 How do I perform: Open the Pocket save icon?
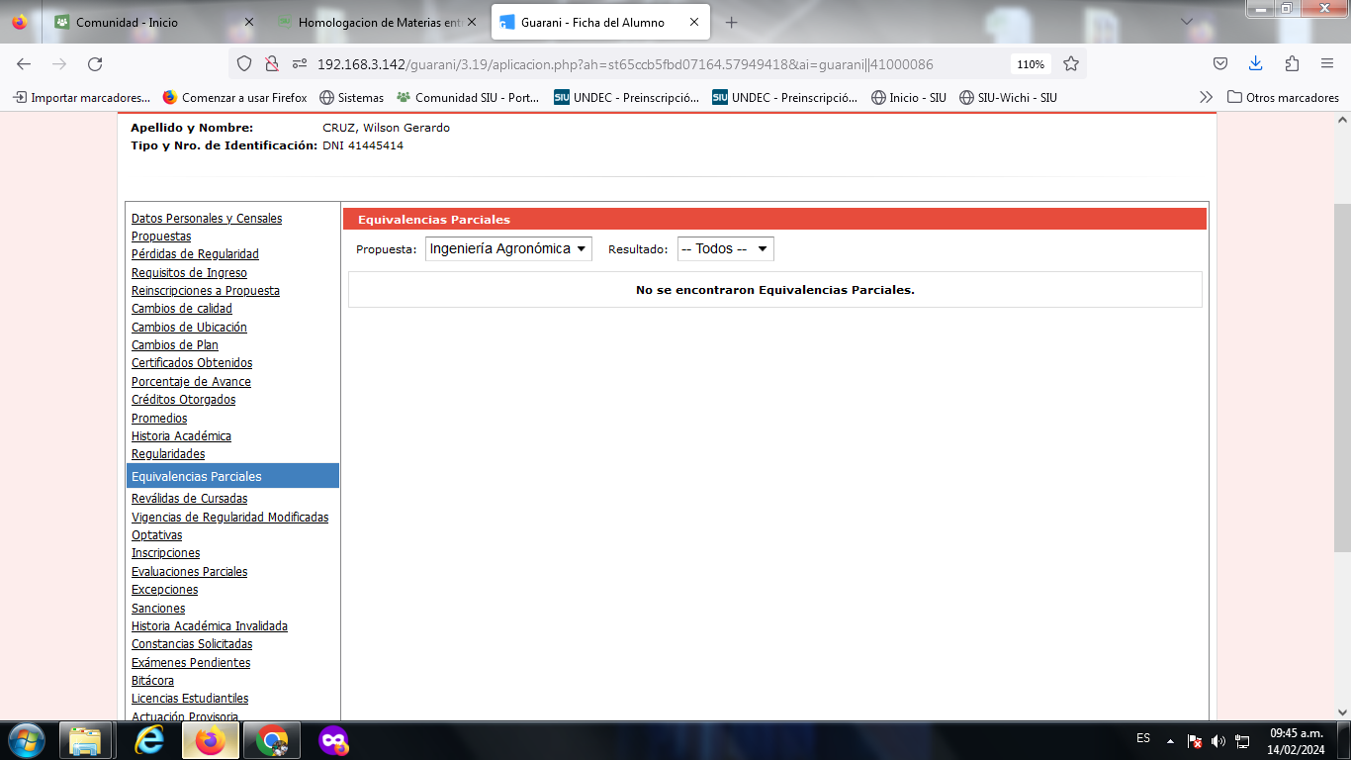[1220, 63]
